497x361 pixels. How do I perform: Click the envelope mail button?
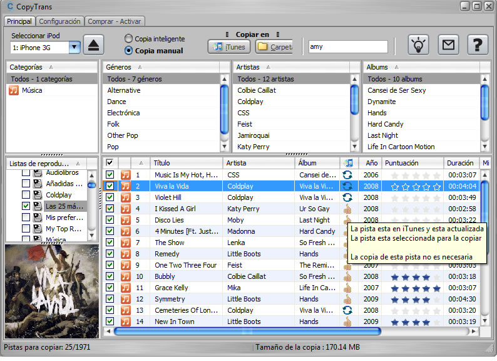[448, 44]
